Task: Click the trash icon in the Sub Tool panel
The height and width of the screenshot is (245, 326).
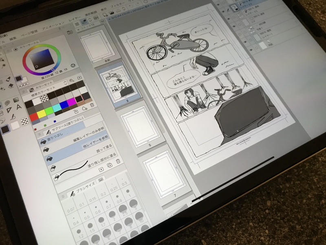Action: coord(118,161)
